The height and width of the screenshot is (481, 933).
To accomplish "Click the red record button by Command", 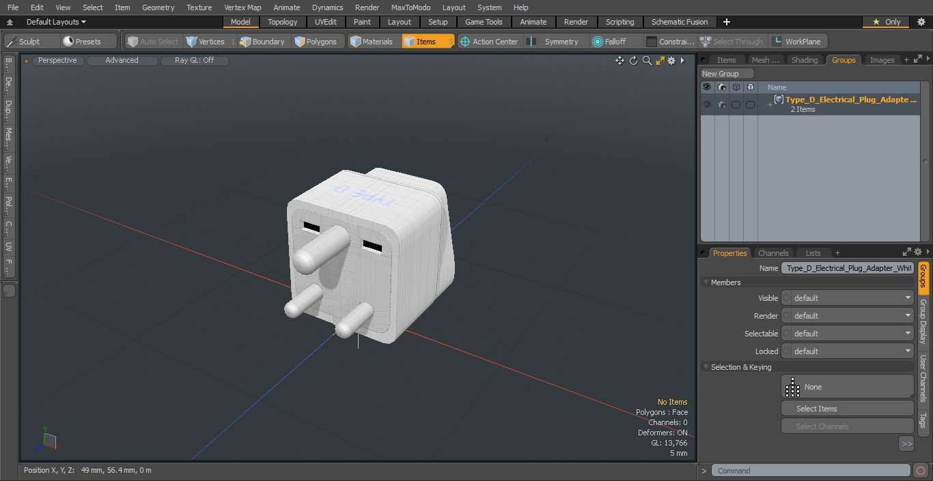I will 921,471.
